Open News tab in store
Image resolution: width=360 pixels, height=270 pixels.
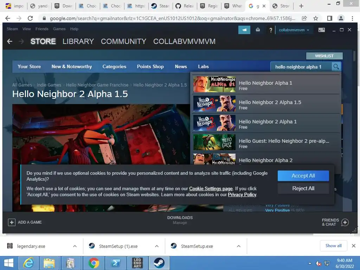tap(181, 66)
